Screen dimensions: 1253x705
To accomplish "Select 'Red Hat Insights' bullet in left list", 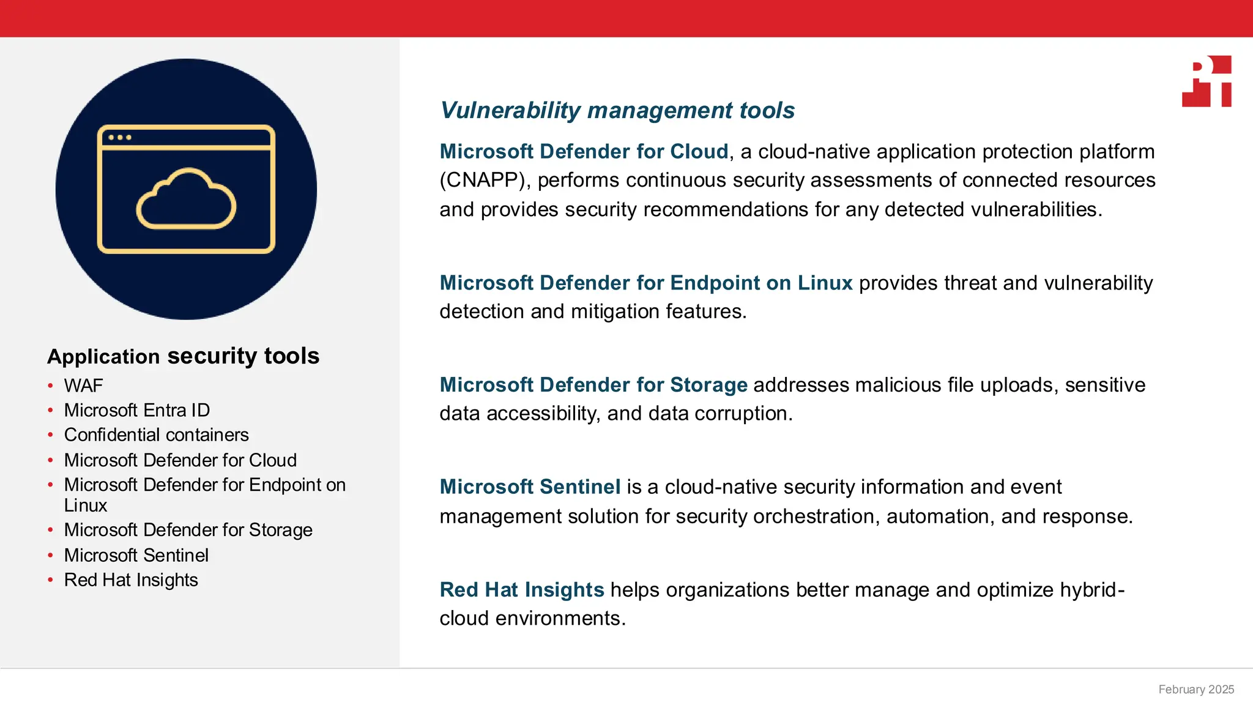I will coord(131,580).
